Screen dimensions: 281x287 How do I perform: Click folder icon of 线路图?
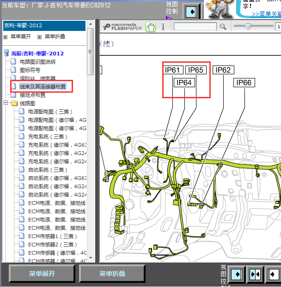14,103
